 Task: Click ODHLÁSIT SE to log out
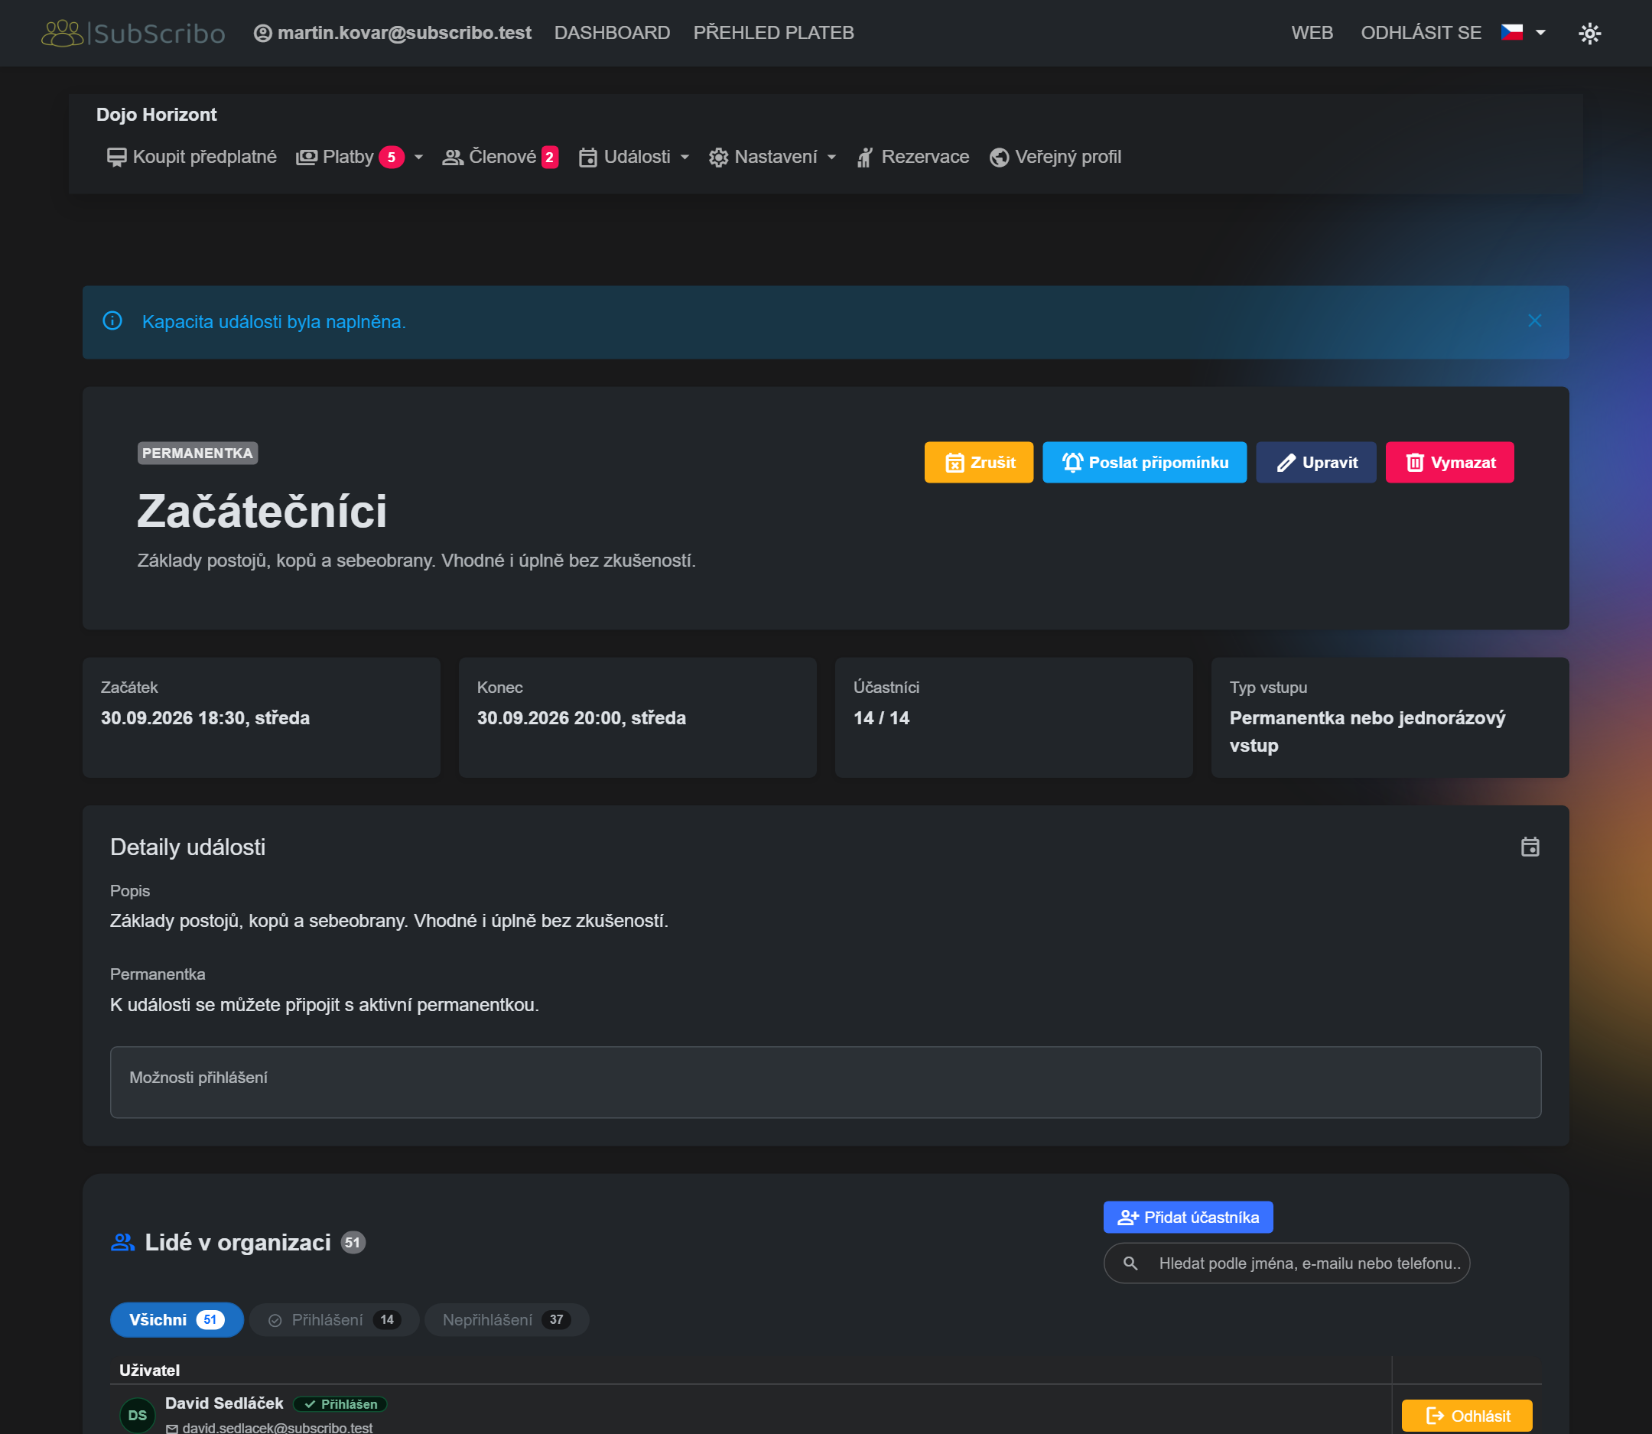tap(1421, 33)
